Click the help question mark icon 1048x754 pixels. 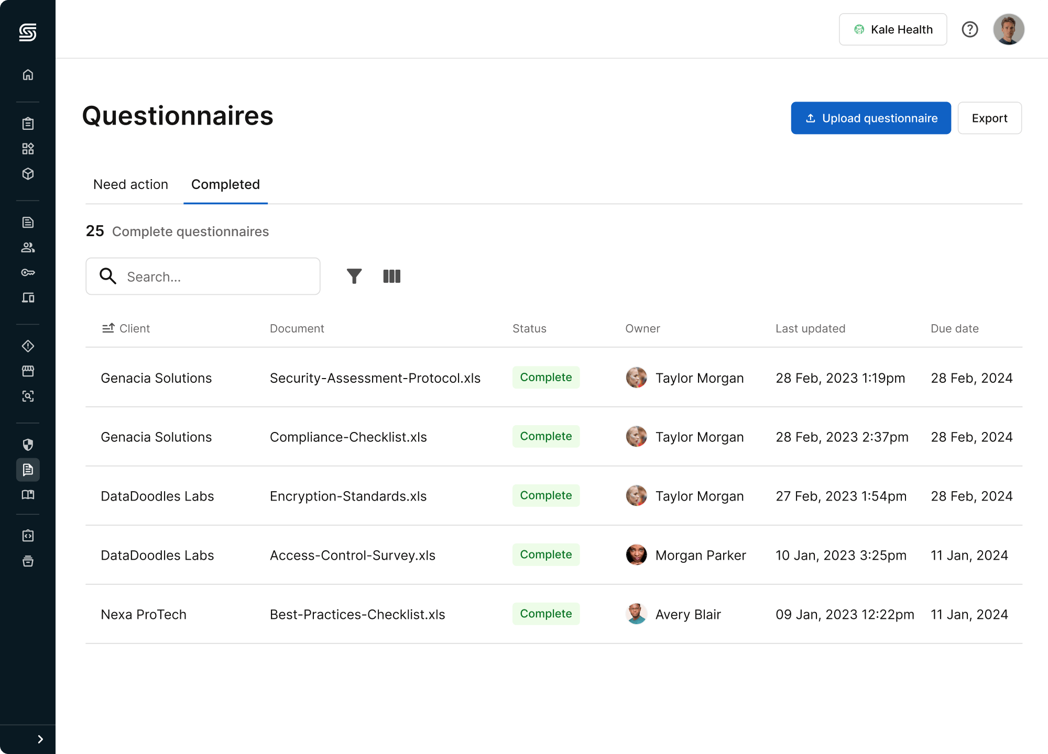click(969, 29)
